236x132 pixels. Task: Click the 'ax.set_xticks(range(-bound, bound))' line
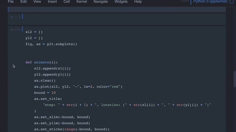[x=72, y=129]
